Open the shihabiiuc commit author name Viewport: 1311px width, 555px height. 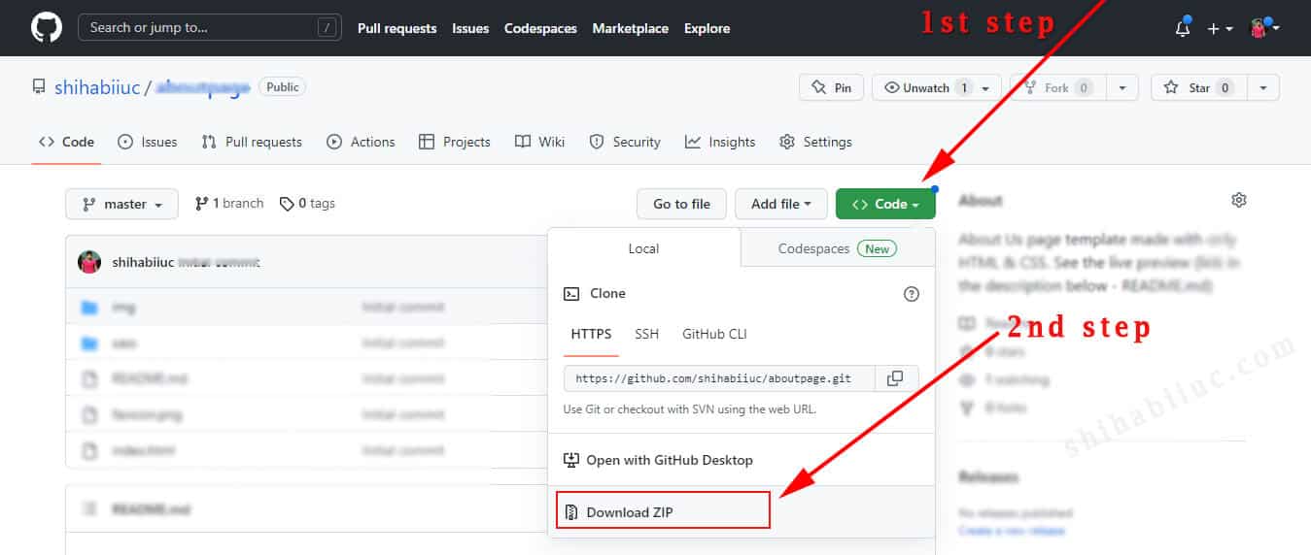pyautogui.click(x=143, y=262)
